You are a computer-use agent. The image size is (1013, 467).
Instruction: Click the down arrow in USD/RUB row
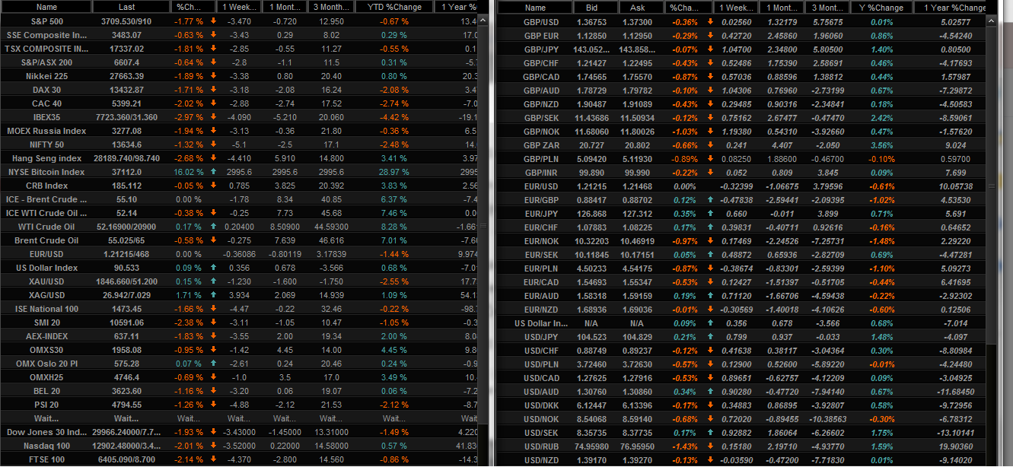709,446
